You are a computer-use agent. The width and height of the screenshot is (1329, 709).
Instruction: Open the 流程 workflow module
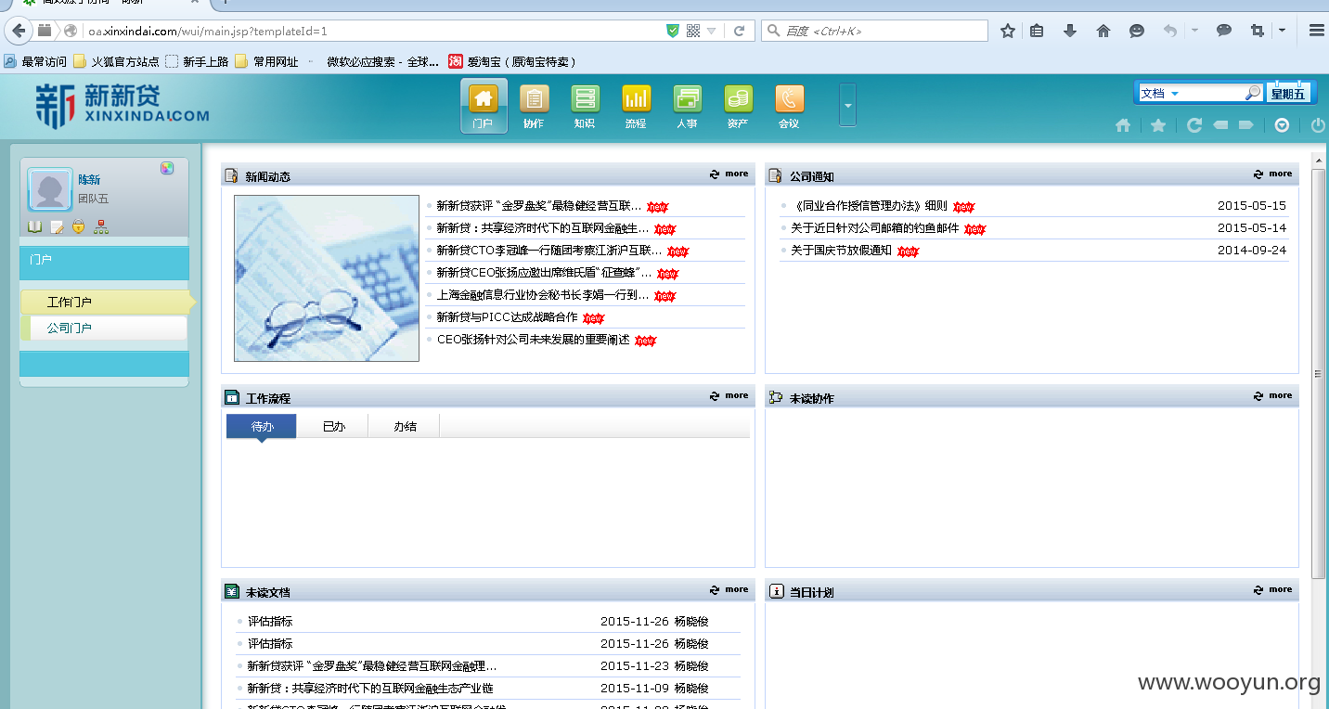(636, 106)
